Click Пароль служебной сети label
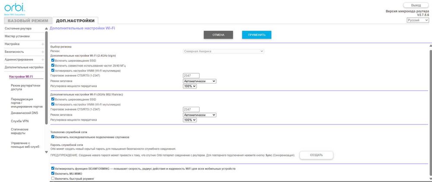 pos(67,145)
